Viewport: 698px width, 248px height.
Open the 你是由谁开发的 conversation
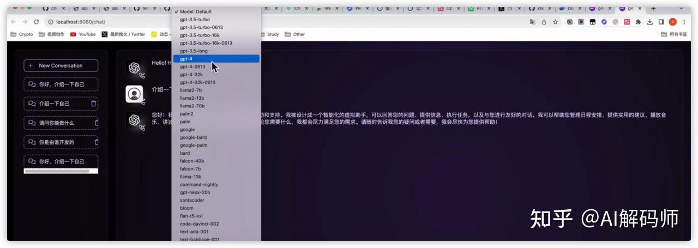point(57,142)
